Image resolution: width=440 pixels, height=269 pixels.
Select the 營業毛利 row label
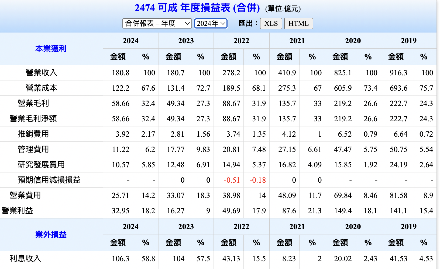tap(33, 103)
